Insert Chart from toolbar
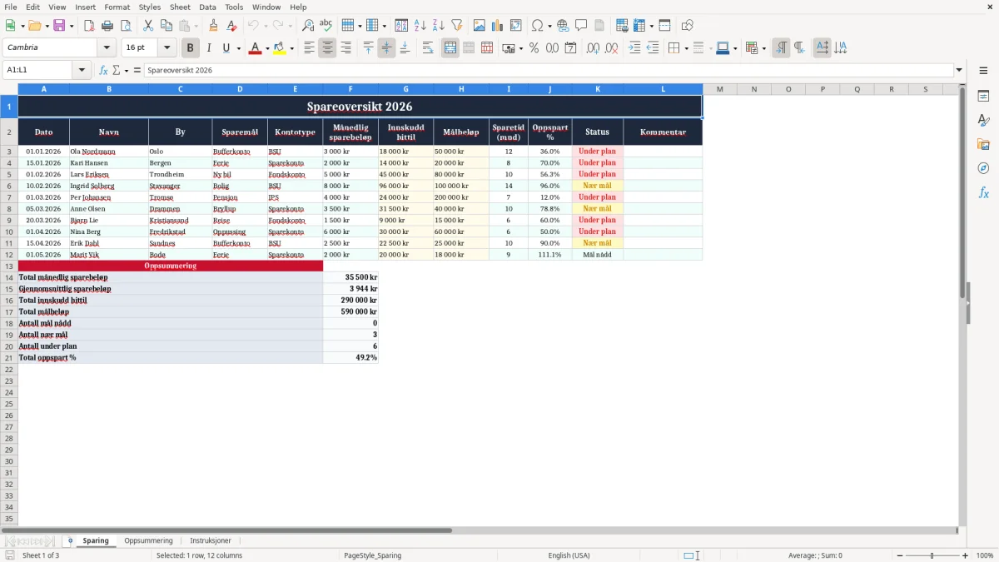This screenshot has height=562, width=999. (498, 26)
